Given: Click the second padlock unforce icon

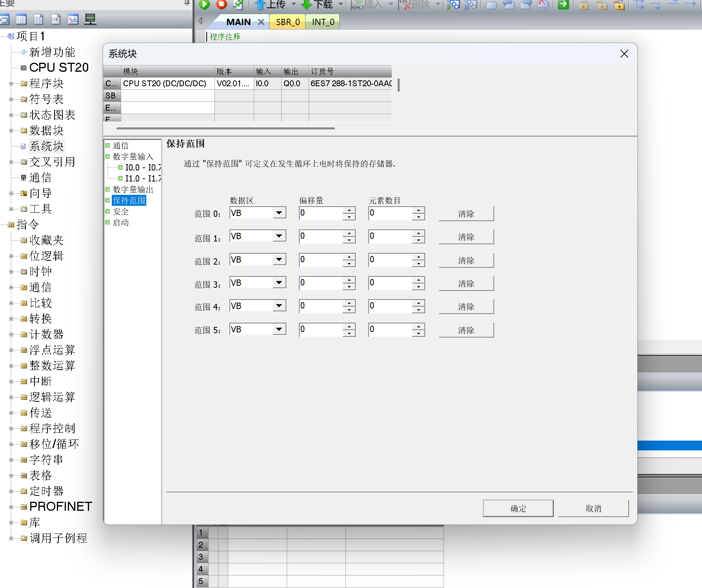Looking at the screenshot, I should pos(602,5).
